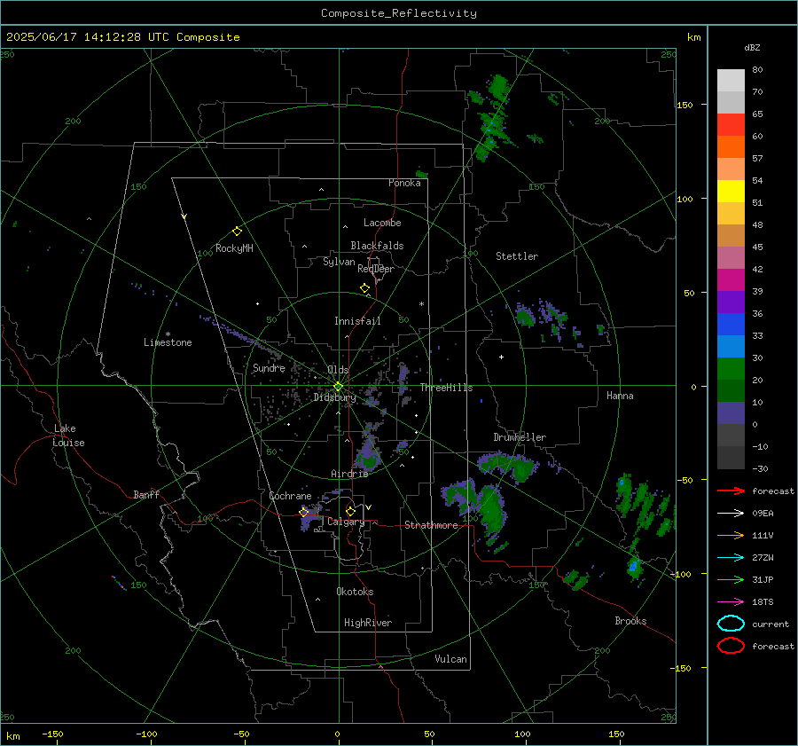This screenshot has height=746, width=798.
Task: Click the Stettler city label
Action: pos(517,256)
